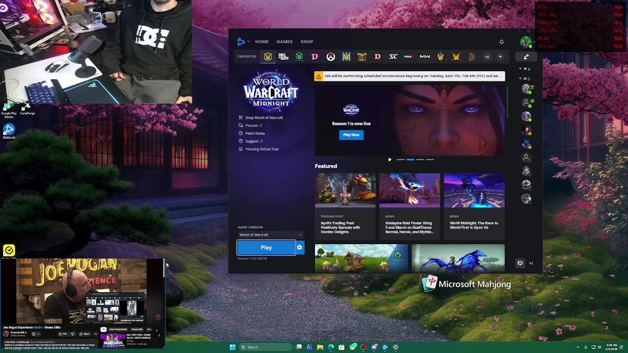
Task: Open Google Play Games desktop shortcut
Action: pos(9,110)
